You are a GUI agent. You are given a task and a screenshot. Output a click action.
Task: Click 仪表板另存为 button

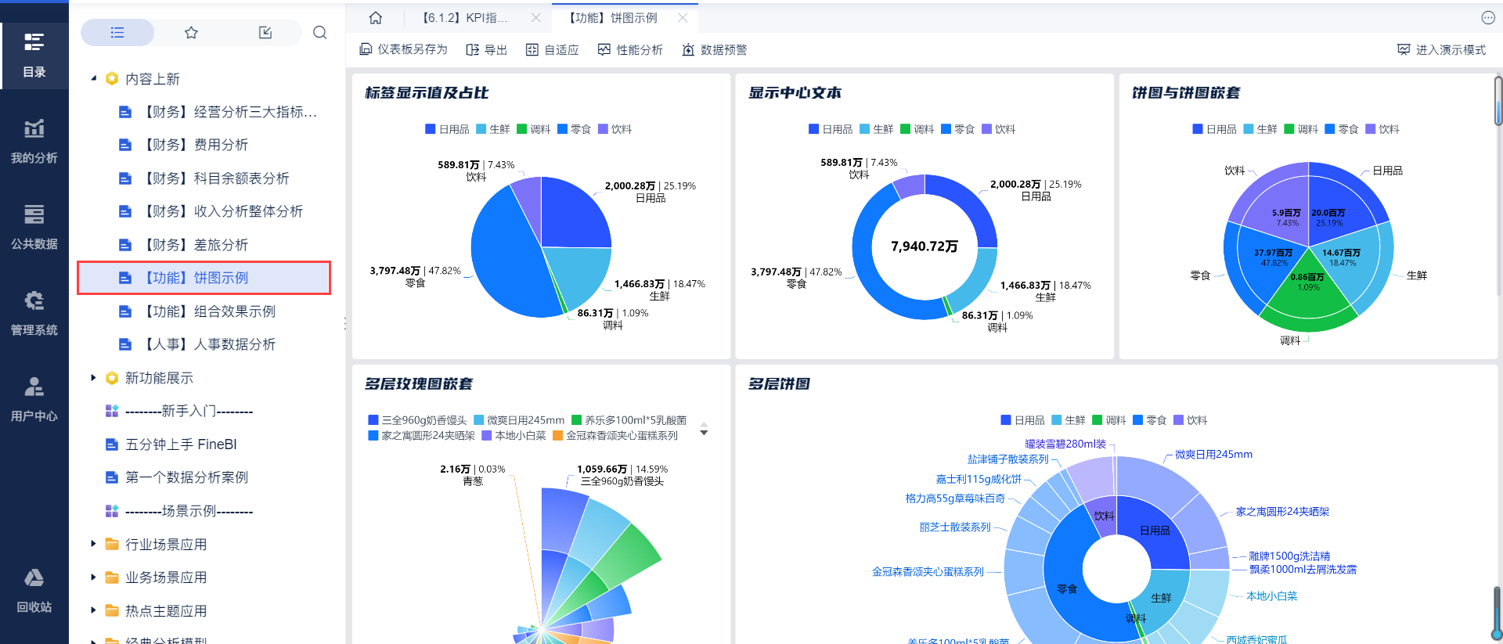point(403,49)
